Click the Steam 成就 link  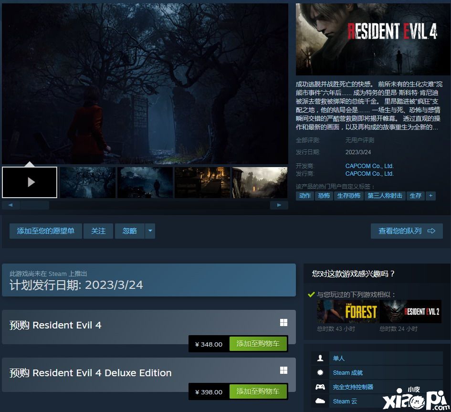(348, 373)
